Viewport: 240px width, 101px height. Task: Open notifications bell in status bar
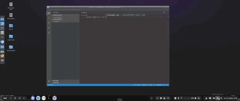(167, 85)
